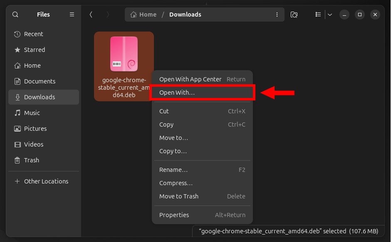Choose Open With… from context menu
Viewport: 391px width, 242px height.
pos(202,93)
